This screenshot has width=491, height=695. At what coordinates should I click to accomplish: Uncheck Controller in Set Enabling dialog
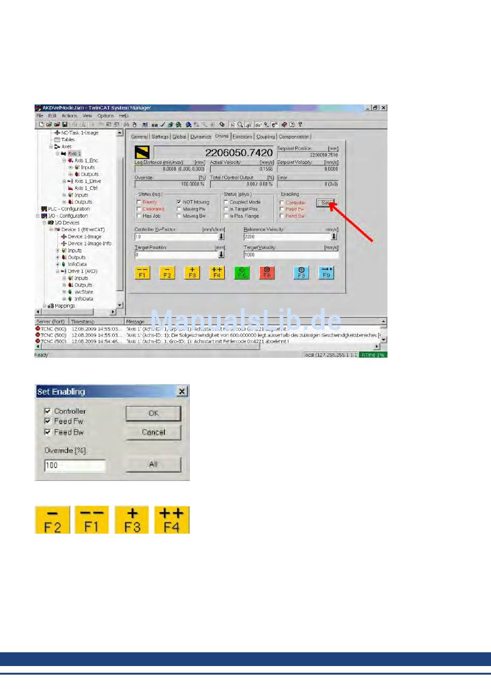tap(48, 411)
